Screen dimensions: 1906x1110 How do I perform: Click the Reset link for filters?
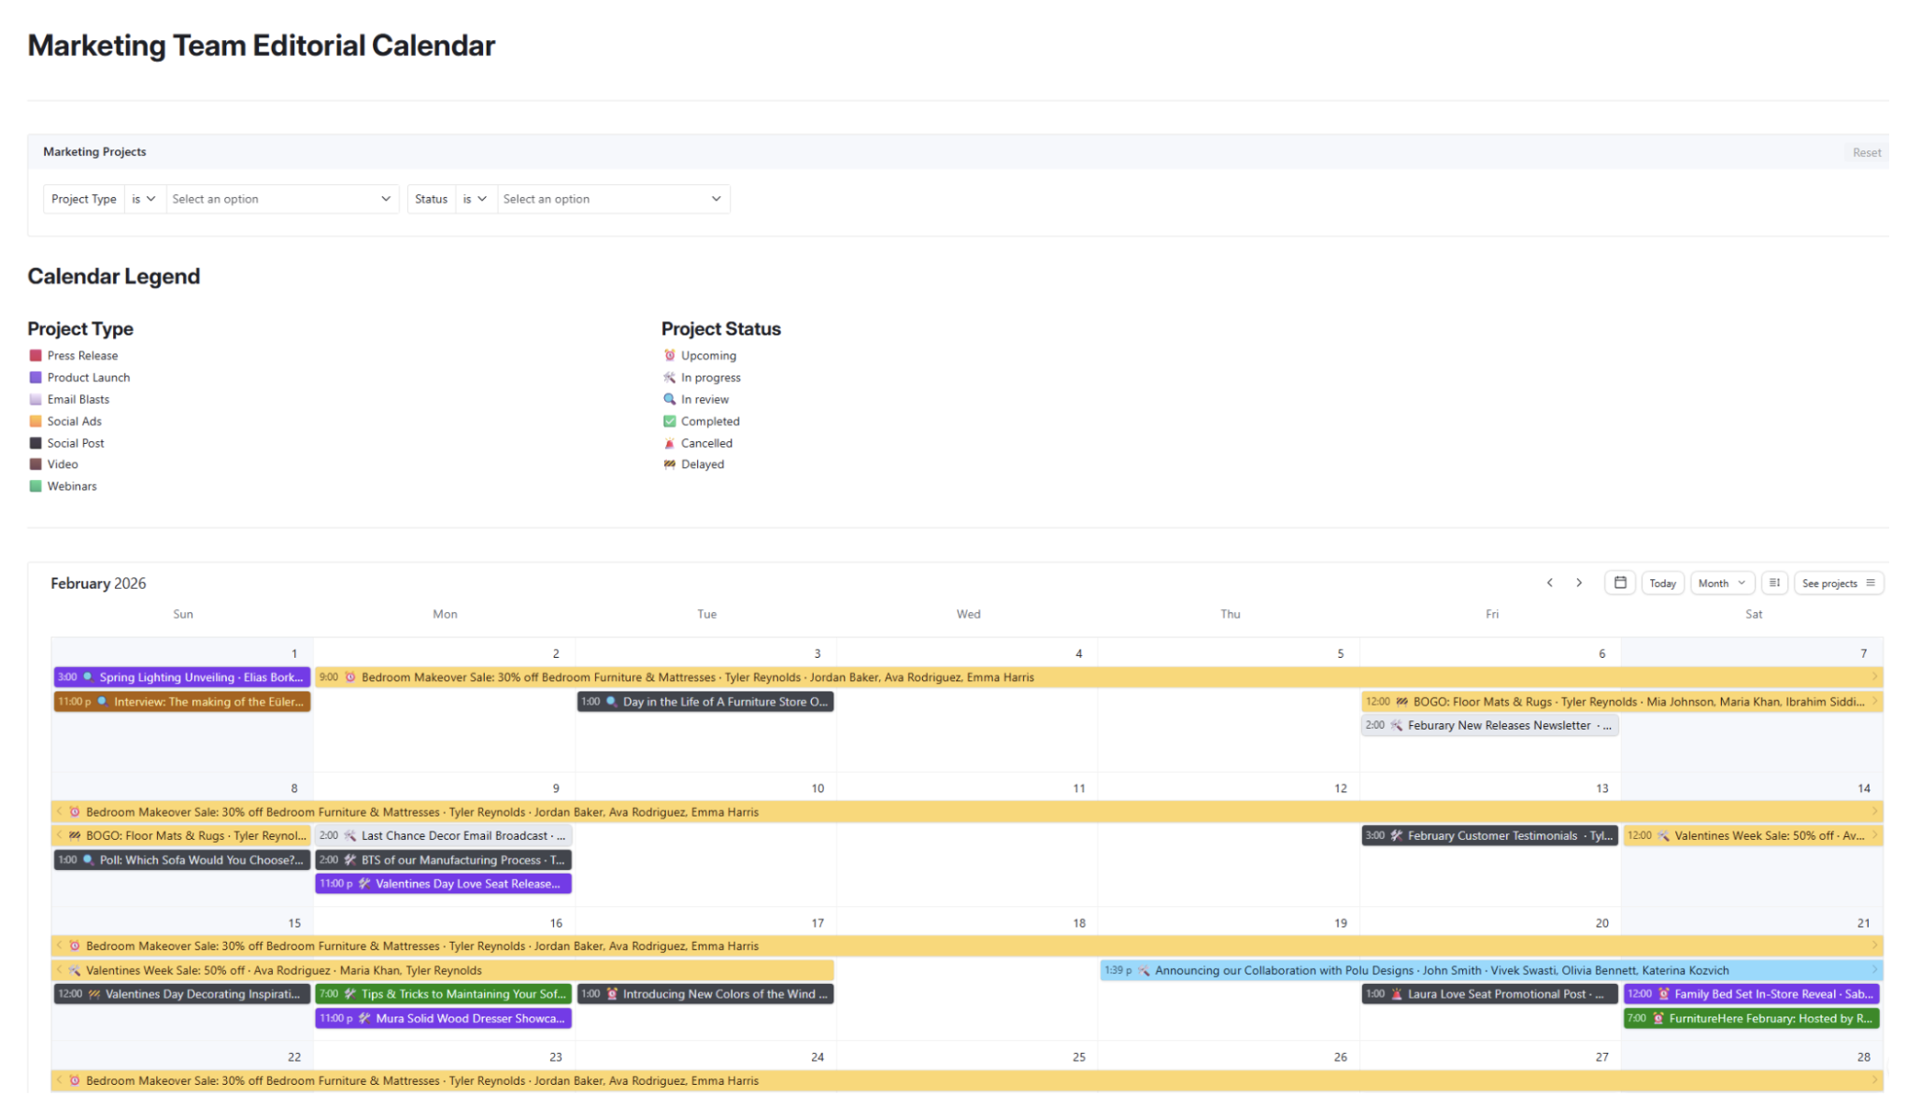tap(1866, 151)
